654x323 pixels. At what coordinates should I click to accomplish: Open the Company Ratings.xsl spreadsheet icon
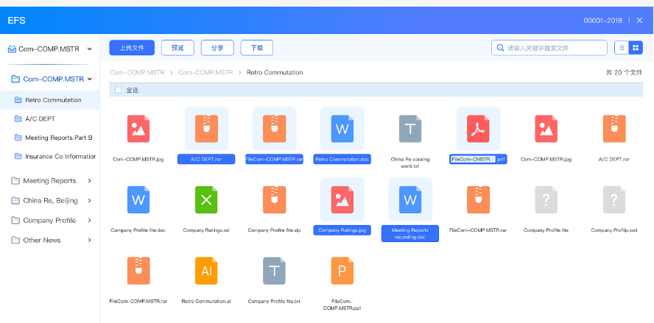206,199
